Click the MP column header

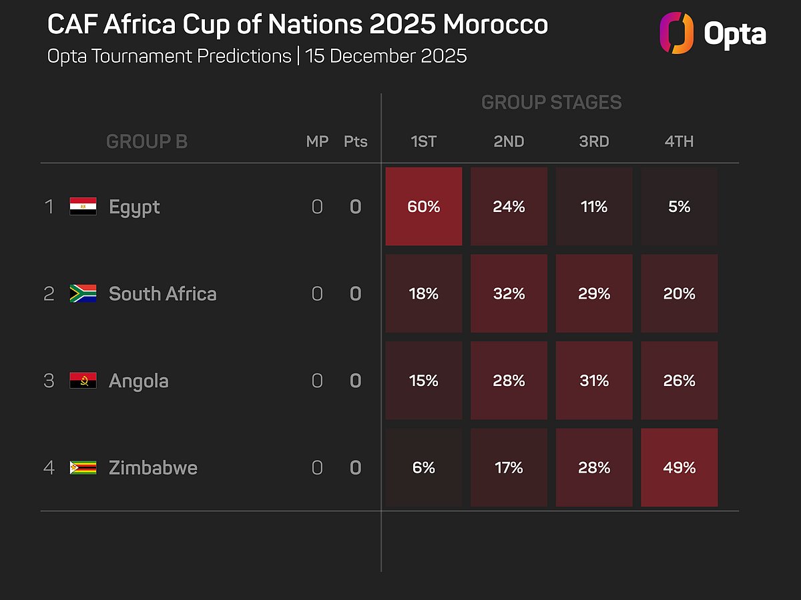317,141
